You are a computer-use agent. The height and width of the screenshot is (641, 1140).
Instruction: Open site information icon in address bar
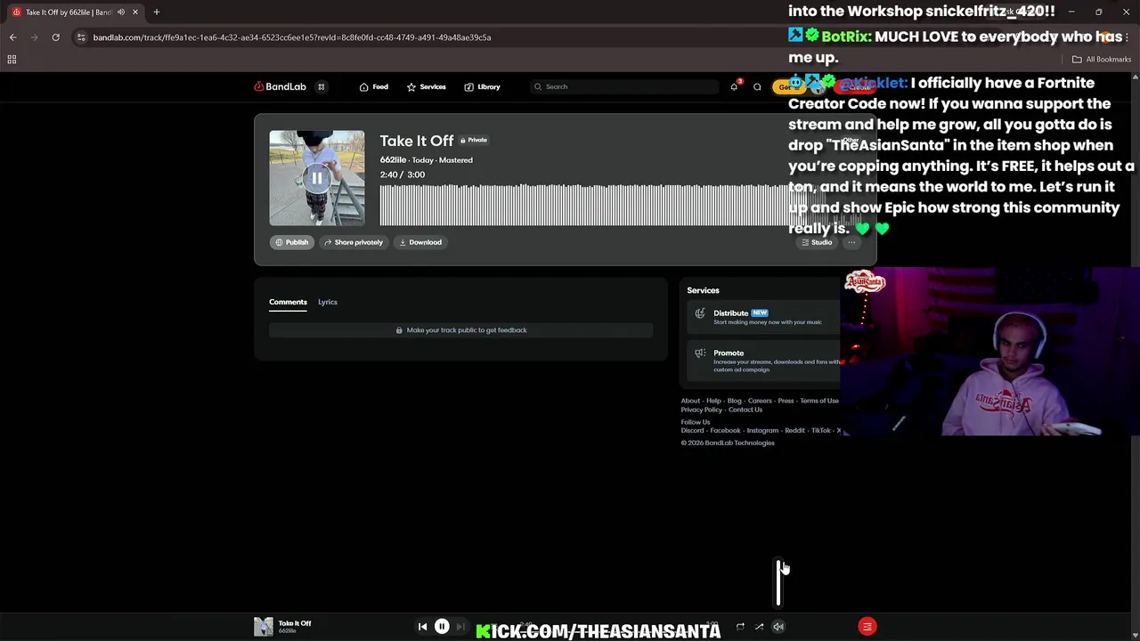(x=81, y=37)
